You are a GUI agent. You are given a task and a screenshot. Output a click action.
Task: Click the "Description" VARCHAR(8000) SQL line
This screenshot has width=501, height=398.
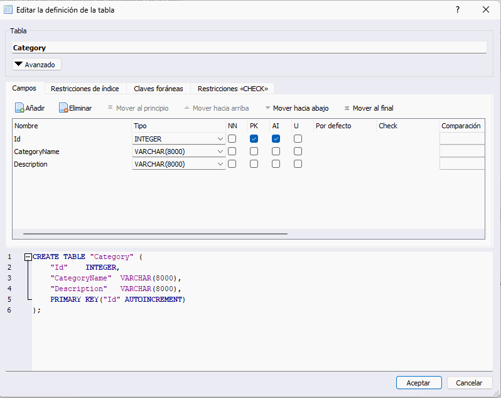116,289
